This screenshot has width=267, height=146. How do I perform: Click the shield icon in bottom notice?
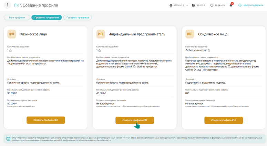(x=8, y=139)
